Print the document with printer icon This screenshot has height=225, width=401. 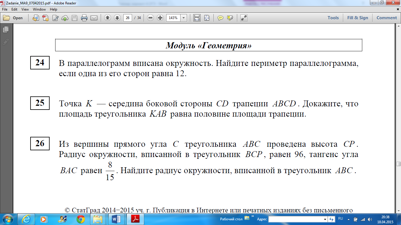pyautogui.click(x=84, y=18)
